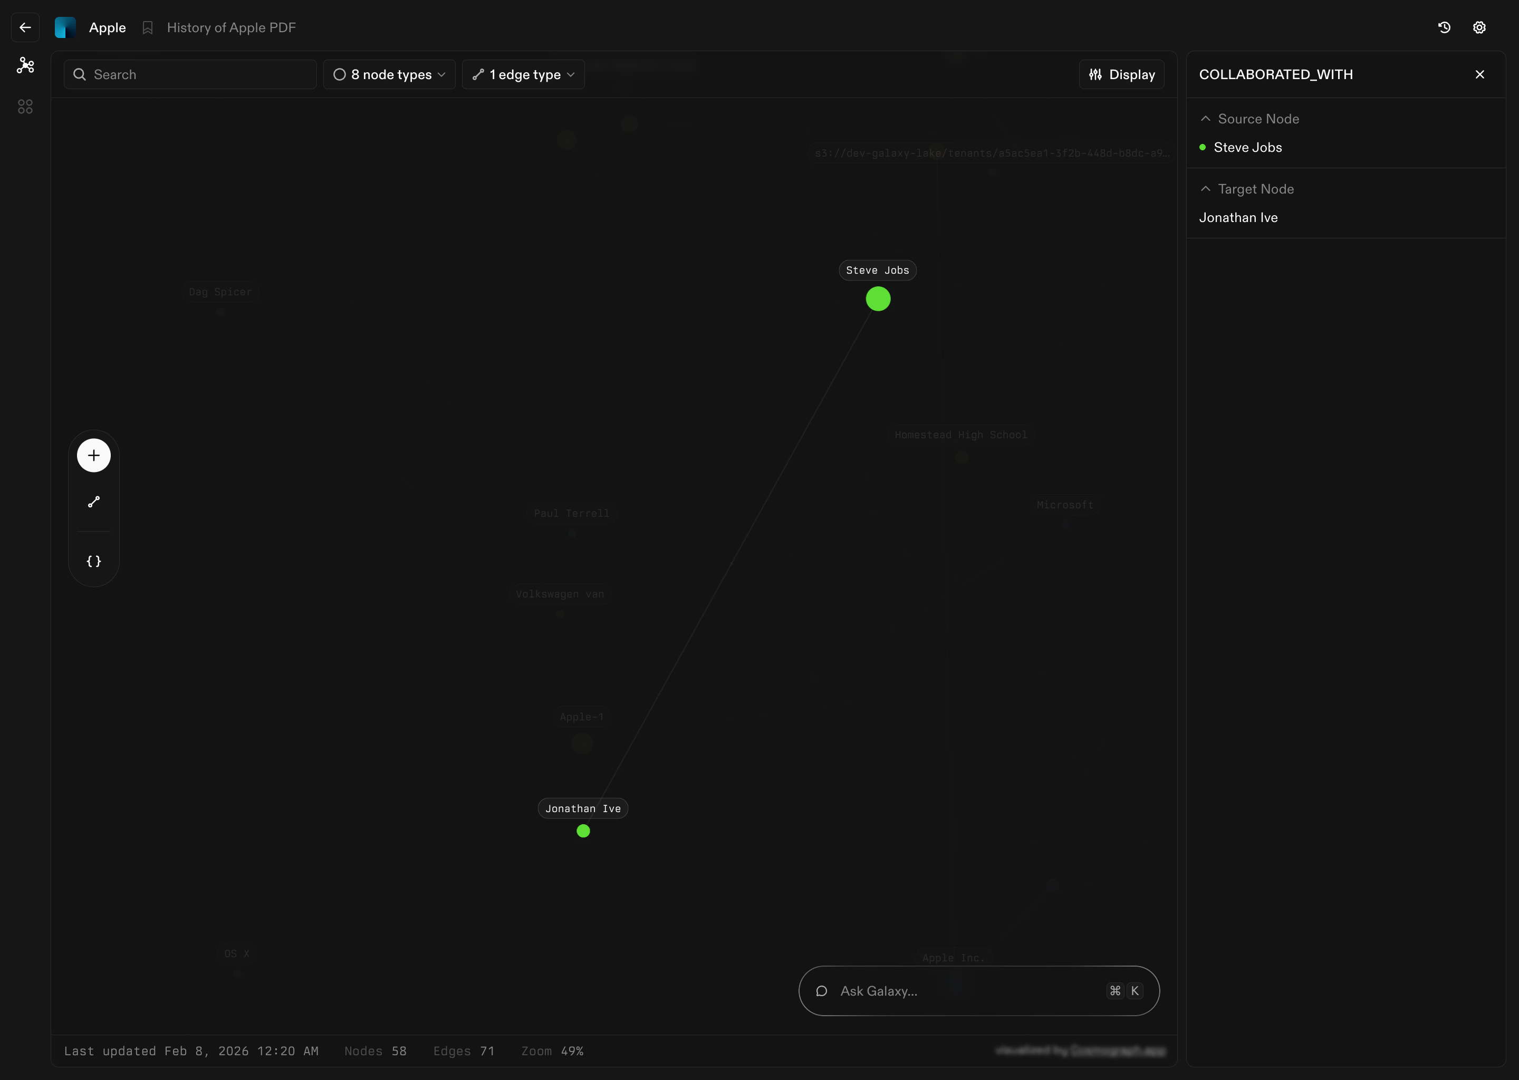Collapse the Target Node section
The height and width of the screenshot is (1080, 1519).
pyautogui.click(x=1205, y=189)
